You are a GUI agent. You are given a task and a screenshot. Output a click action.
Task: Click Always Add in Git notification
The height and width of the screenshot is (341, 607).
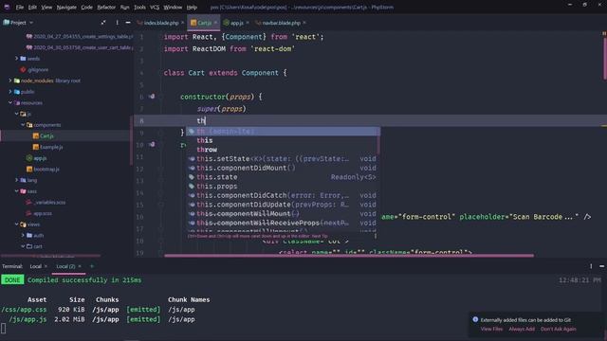[x=522, y=329]
